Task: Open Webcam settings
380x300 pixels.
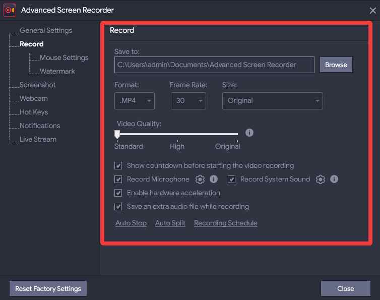Action: pyautogui.click(x=34, y=98)
